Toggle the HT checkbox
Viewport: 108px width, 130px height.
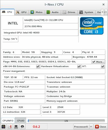click(103, 67)
